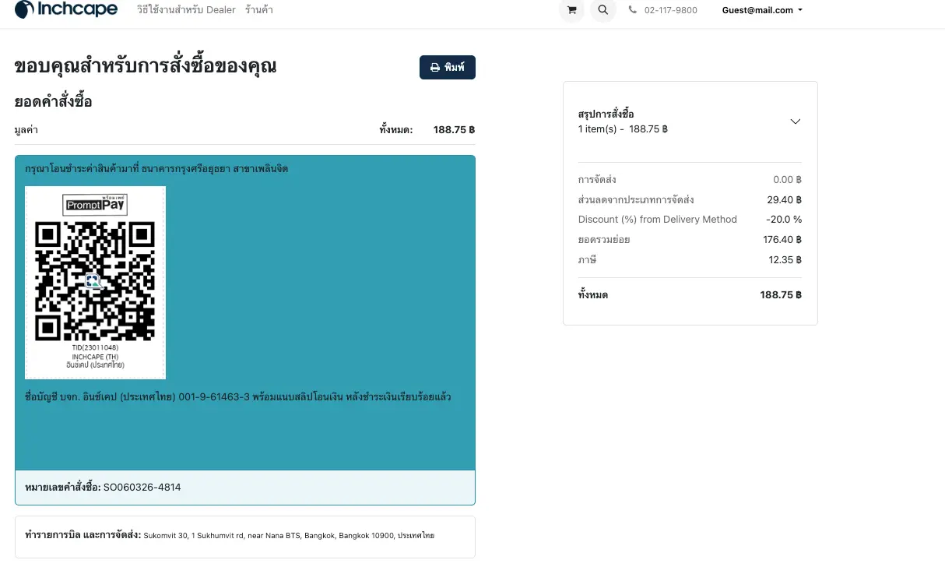The image size is (945, 574).
Task: Click the Sukomvit 30 delivery address text
Action: [x=289, y=536]
